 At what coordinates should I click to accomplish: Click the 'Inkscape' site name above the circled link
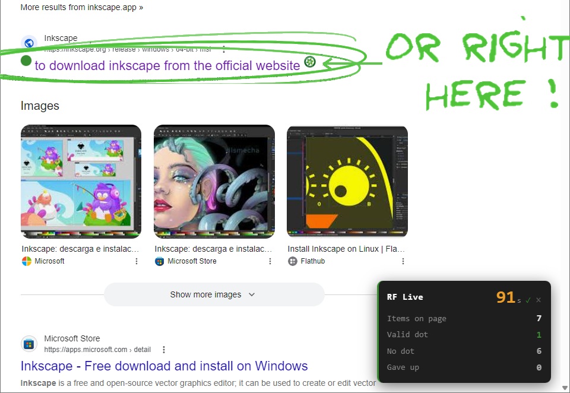[x=61, y=38]
